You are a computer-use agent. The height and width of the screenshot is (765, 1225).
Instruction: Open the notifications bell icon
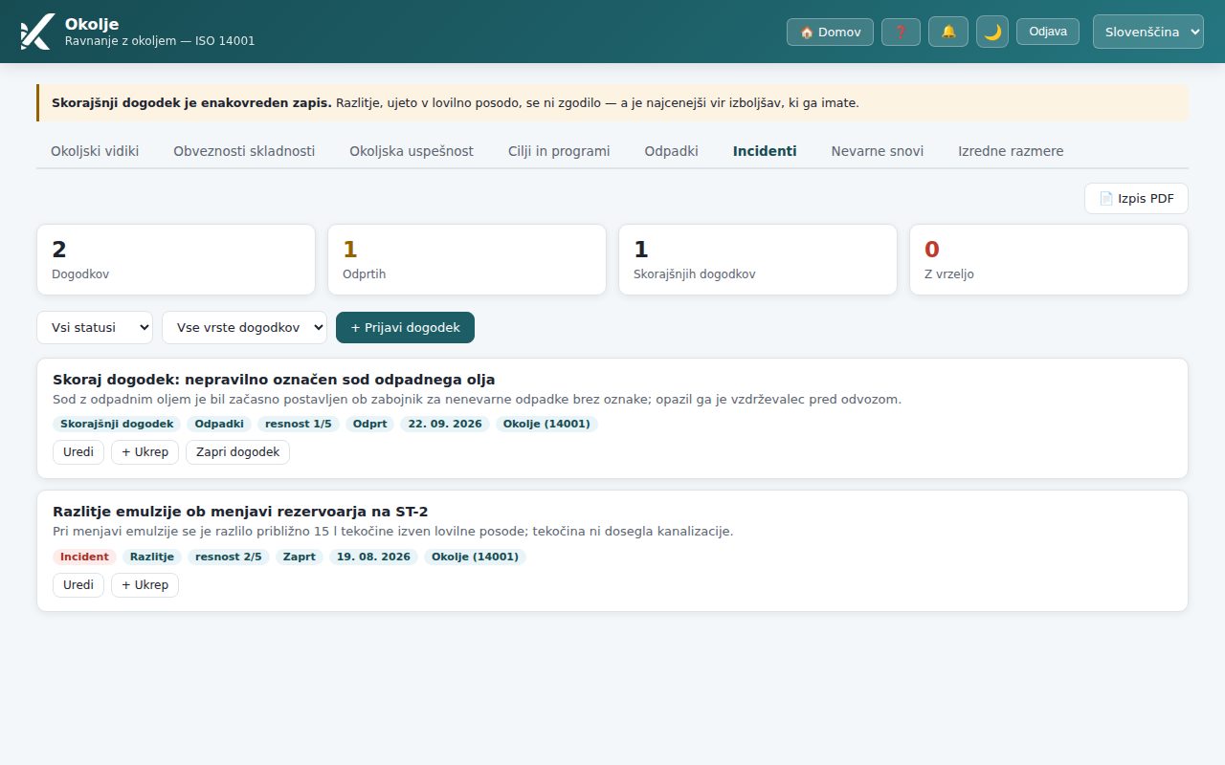click(948, 32)
